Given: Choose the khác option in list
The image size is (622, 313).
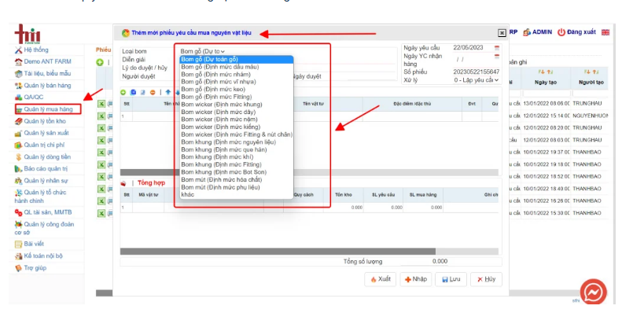Looking at the screenshot, I should point(237,195).
